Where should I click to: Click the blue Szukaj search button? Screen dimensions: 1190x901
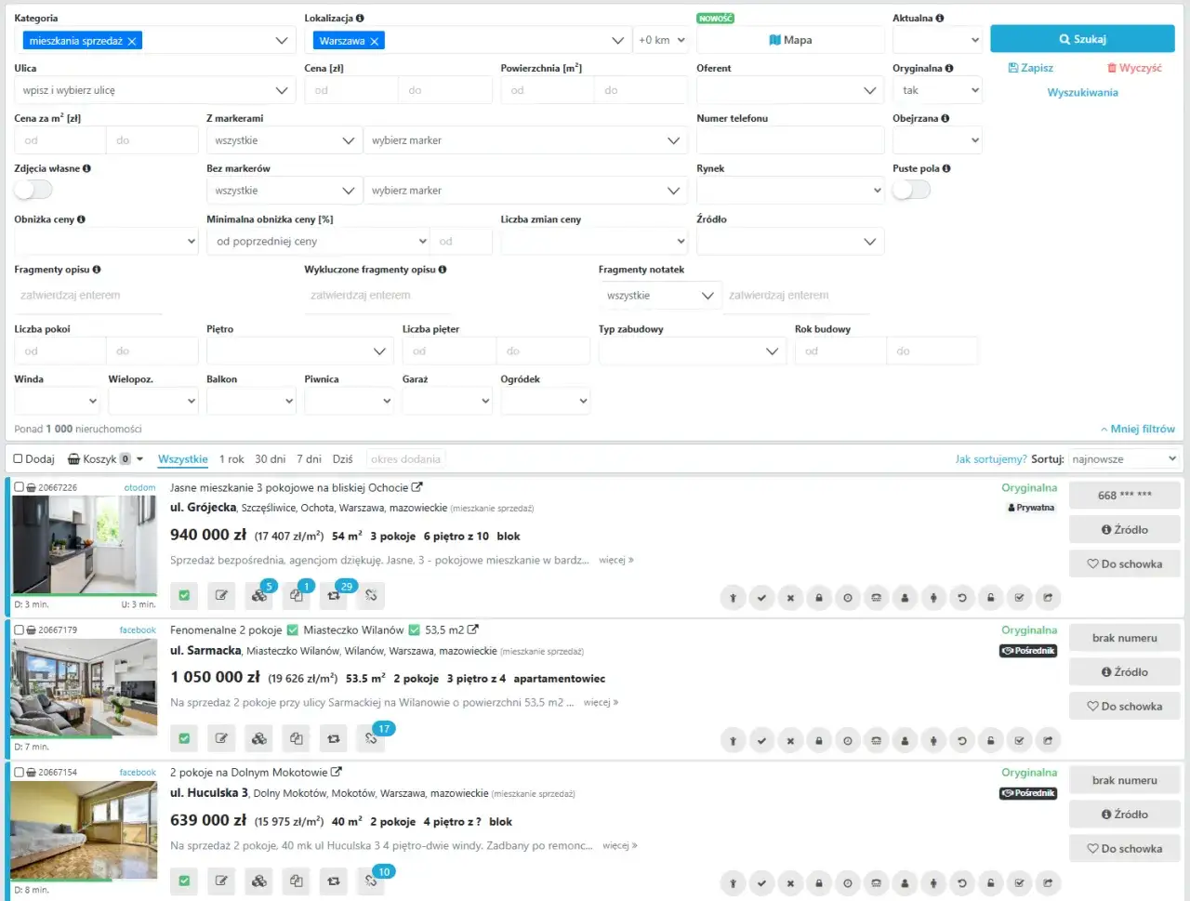coord(1082,39)
